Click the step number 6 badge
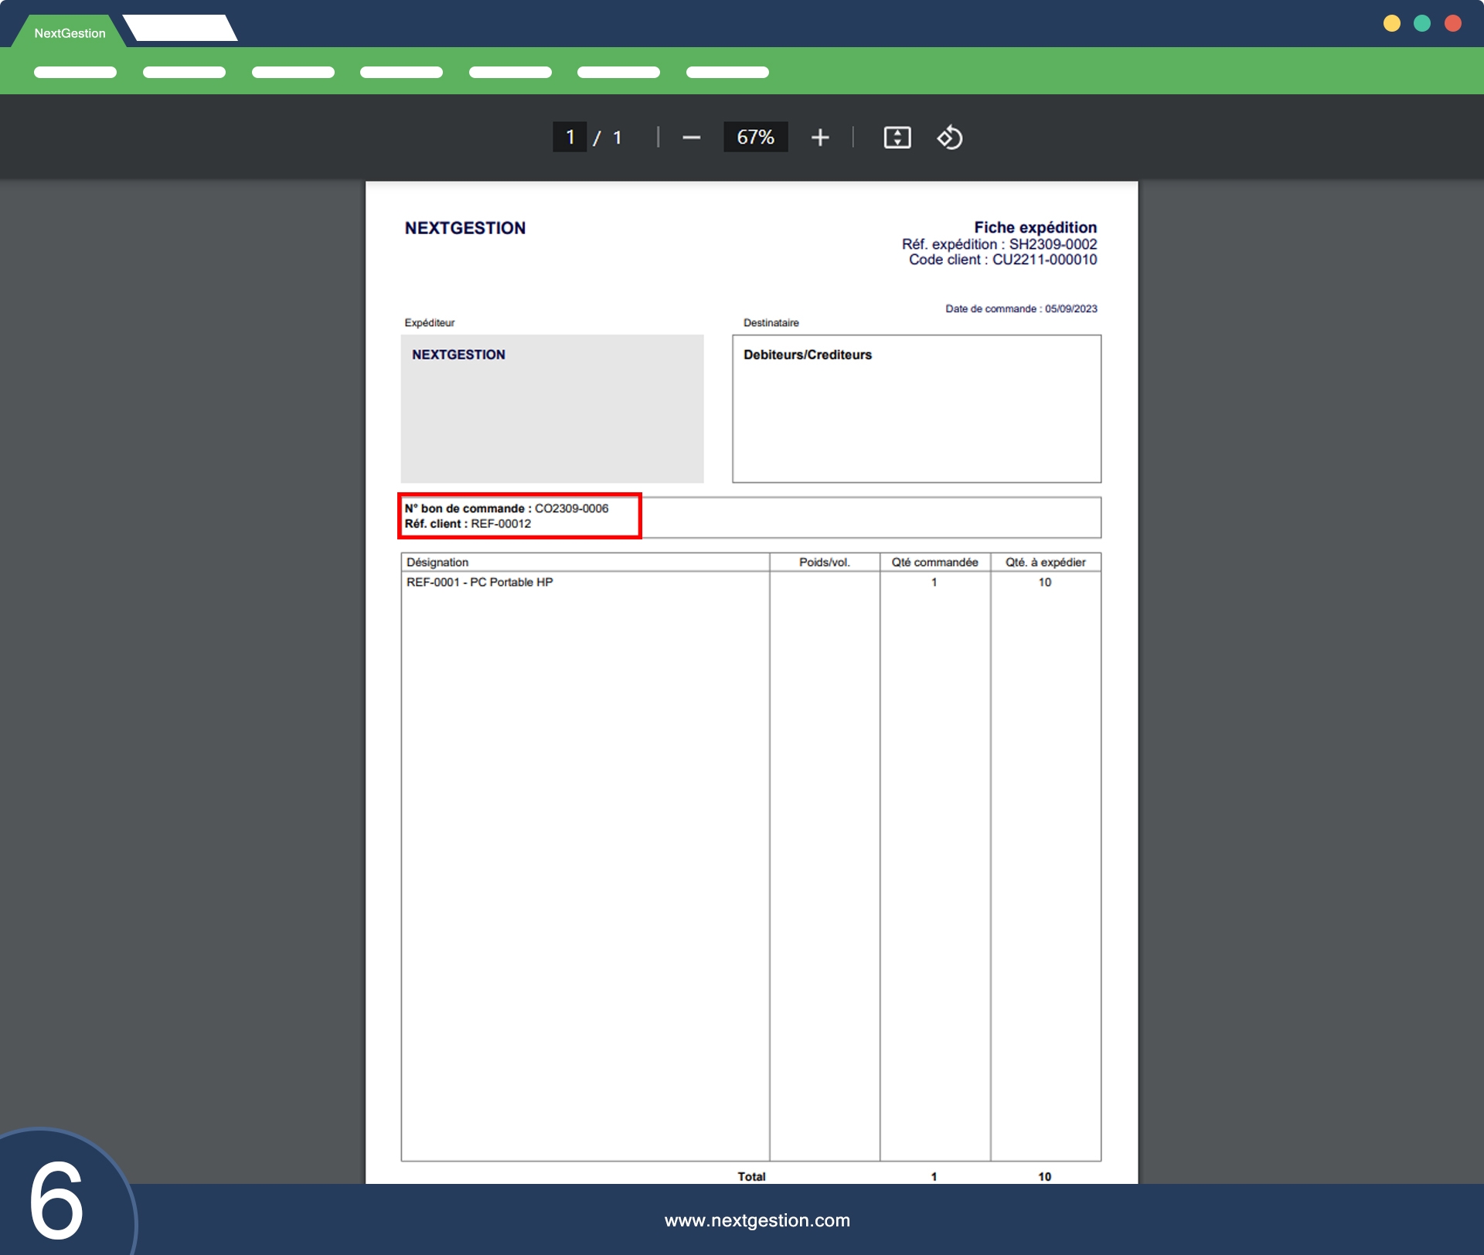 tap(56, 1200)
